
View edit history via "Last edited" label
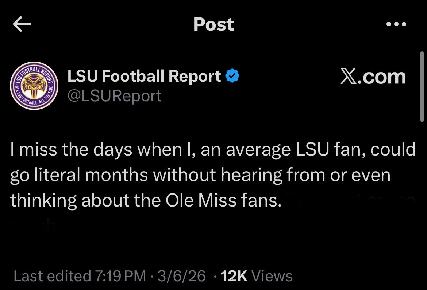click(52, 276)
